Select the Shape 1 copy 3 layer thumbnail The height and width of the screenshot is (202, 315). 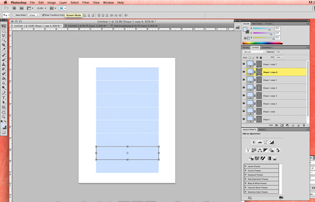pyautogui.click(x=250, y=95)
